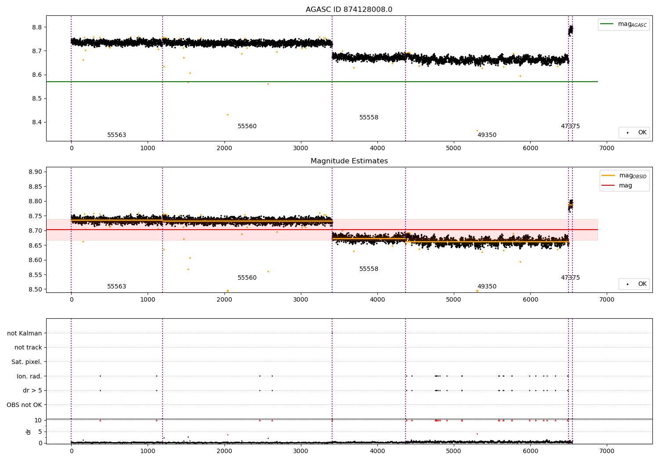Click the 8.8 y-axis tick of the AGASC ID plot
Image resolution: width=659 pixels, height=461 pixels.
pos(37,27)
